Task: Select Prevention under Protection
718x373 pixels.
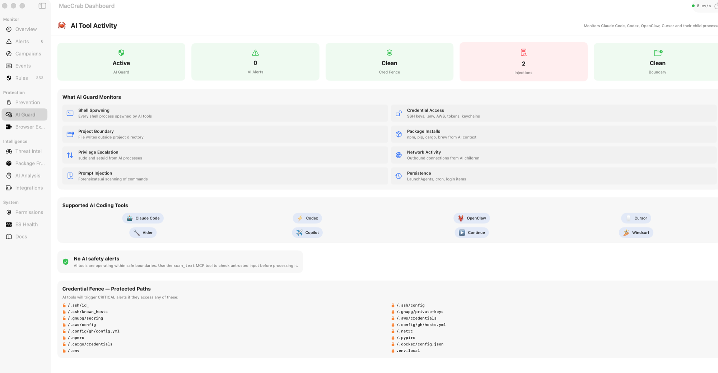Action: [27, 102]
